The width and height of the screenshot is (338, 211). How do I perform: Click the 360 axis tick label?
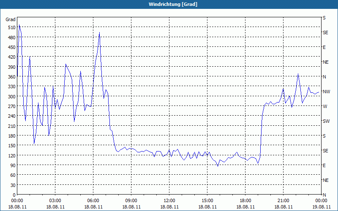12,77
